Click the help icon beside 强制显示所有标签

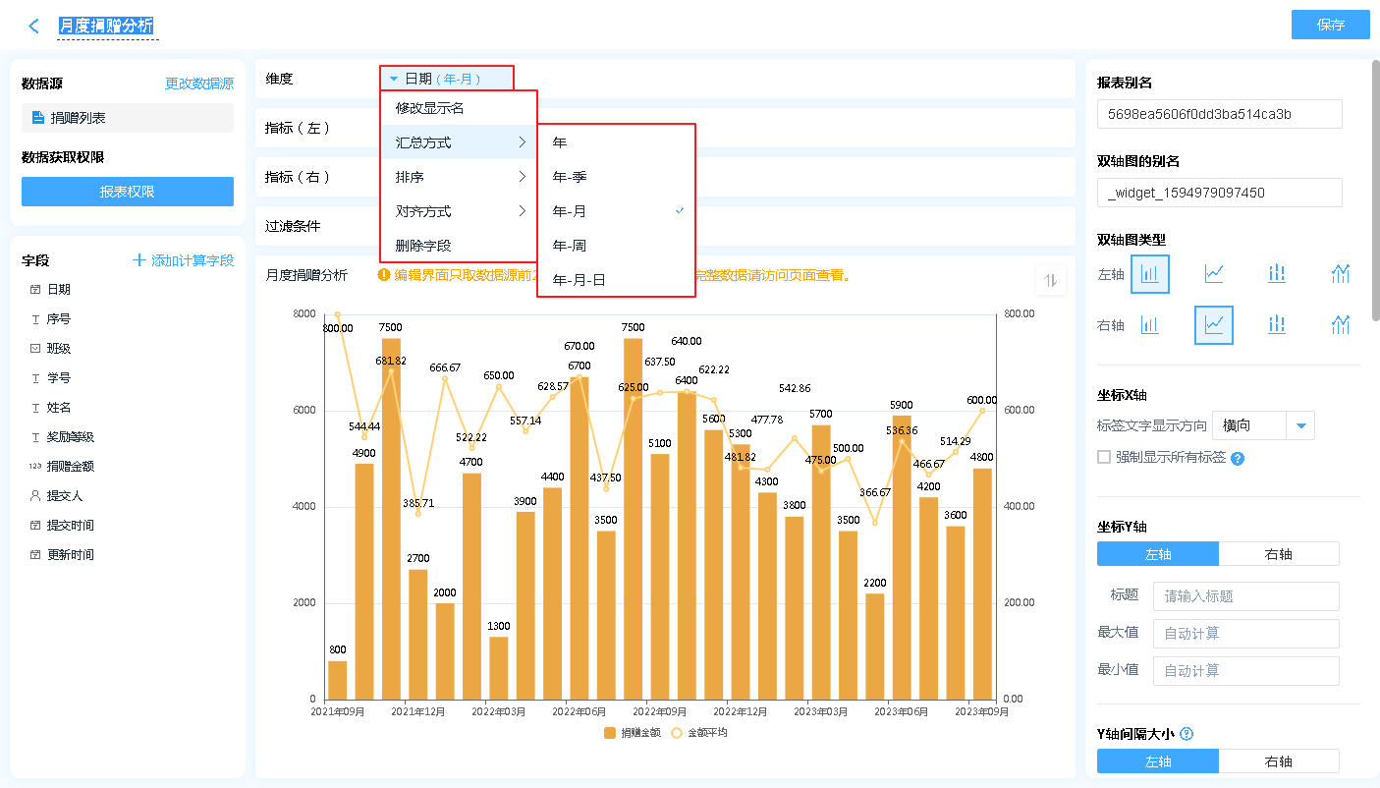pos(1238,458)
